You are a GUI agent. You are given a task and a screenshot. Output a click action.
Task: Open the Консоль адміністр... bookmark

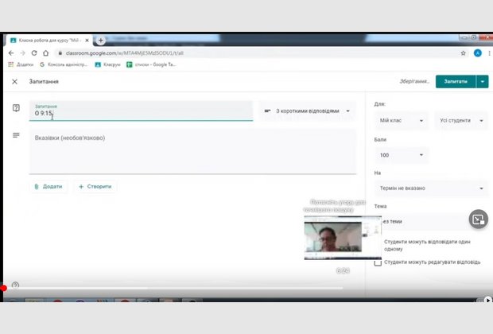point(64,64)
